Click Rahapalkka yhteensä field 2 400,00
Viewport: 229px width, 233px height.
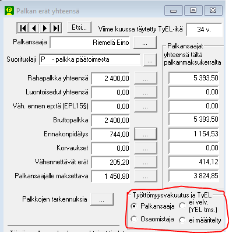[111, 79]
